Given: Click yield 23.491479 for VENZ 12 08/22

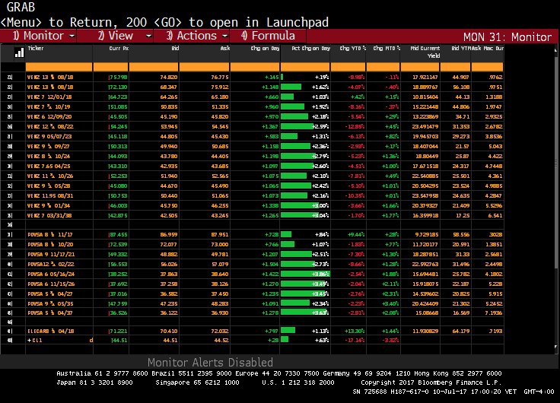Looking at the screenshot, I should pyautogui.click(x=426, y=127).
